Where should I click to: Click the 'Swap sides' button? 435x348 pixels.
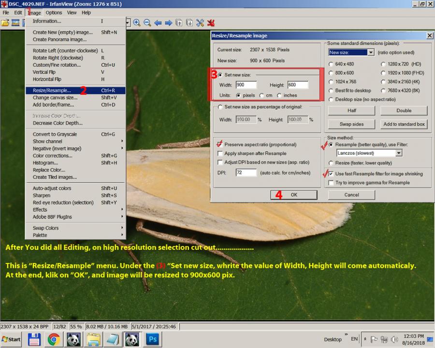coord(351,124)
